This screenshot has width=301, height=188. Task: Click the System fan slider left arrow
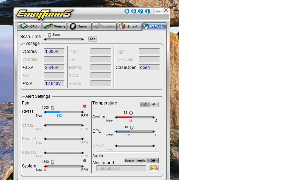45,166
